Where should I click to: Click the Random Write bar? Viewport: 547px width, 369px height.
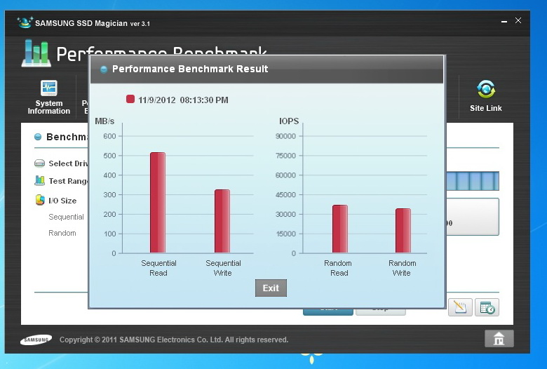point(403,230)
